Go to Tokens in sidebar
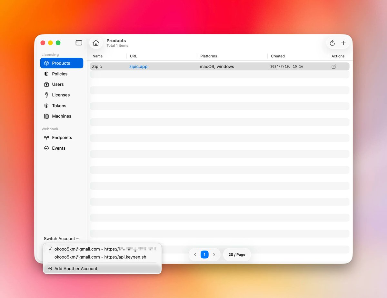387x298 pixels. tap(59, 106)
